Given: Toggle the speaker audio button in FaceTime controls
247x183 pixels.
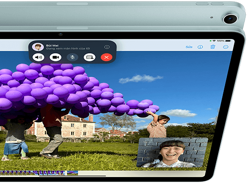Looking at the screenshot, I should tap(38, 57).
